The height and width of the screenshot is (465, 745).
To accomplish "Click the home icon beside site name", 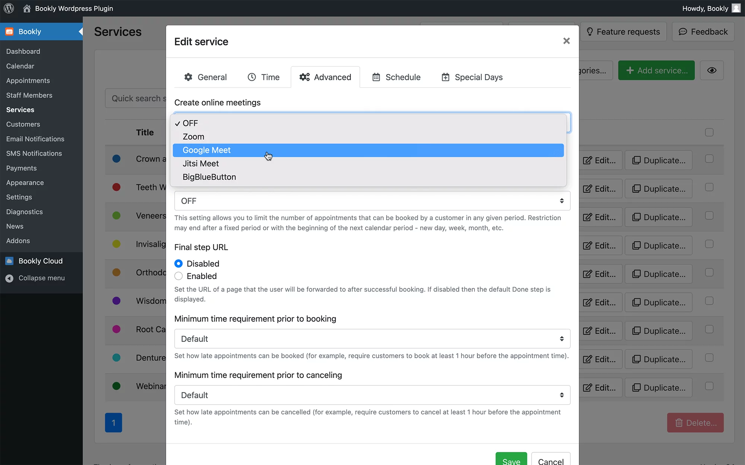I will point(27,8).
